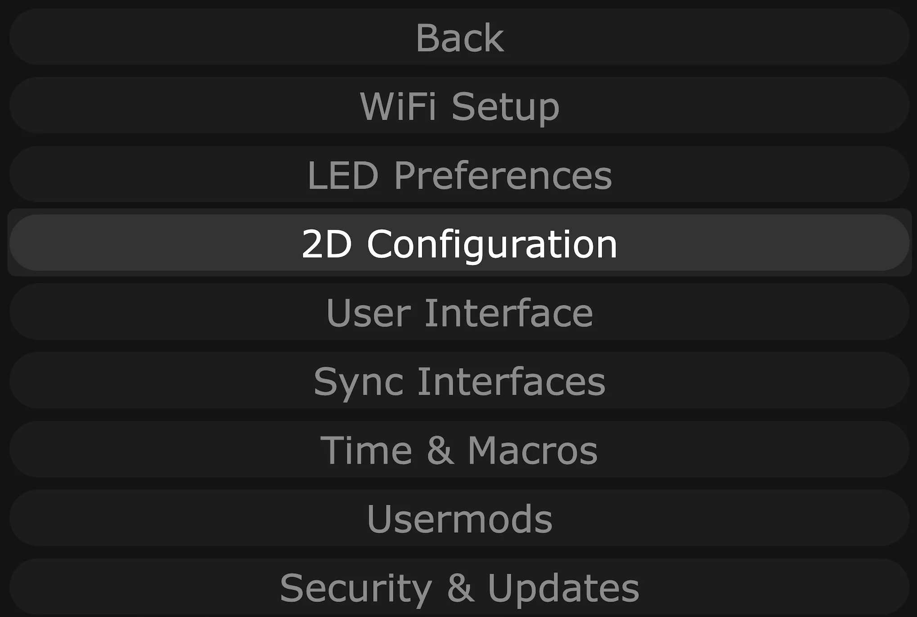The height and width of the screenshot is (617, 917).
Task: Select the Usermods entry
Action: 459,518
